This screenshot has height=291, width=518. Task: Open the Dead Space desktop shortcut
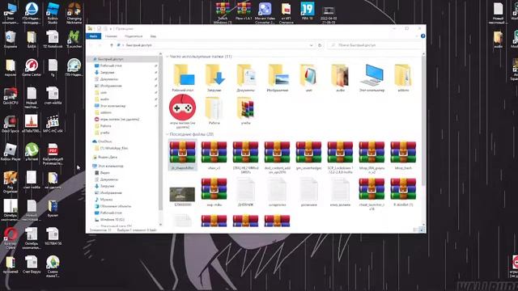pyautogui.click(x=11, y=124)
